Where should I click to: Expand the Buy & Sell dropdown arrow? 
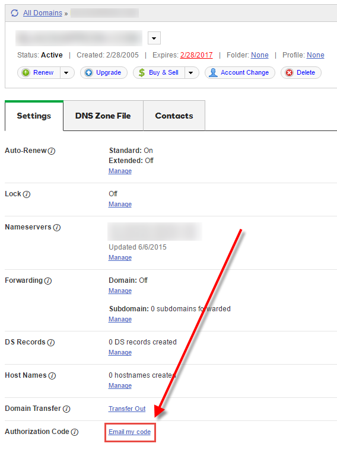tap(191, 72)
